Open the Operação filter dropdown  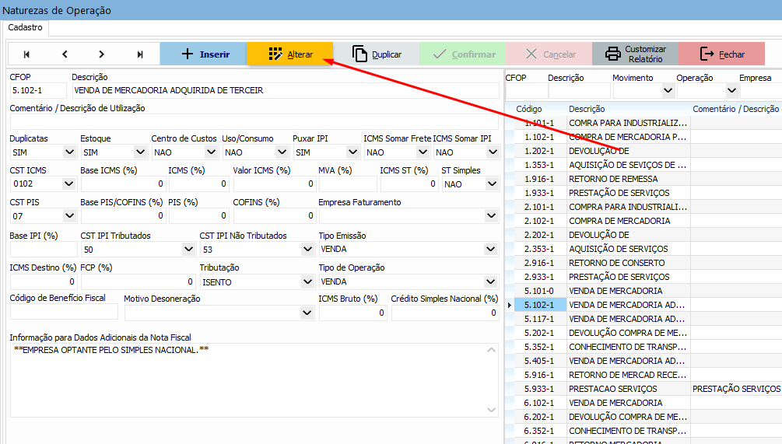point(731,91)
